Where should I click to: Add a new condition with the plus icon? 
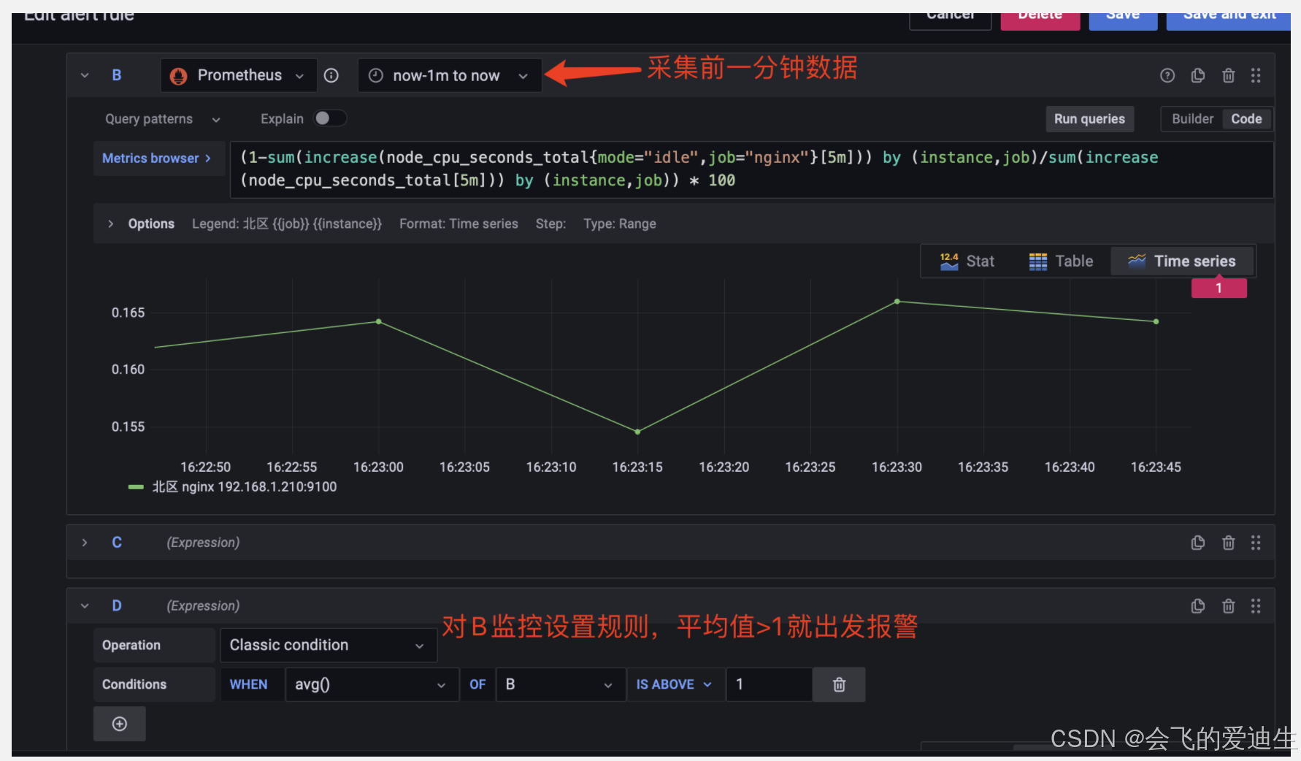tap(120, 724)
